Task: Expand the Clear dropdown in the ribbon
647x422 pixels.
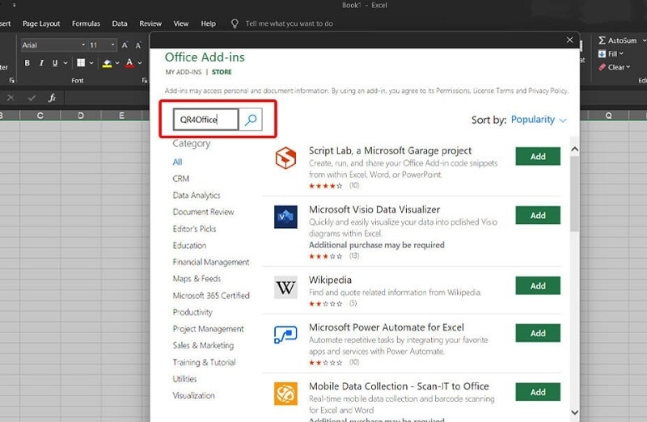Action: tap(628, 67)
